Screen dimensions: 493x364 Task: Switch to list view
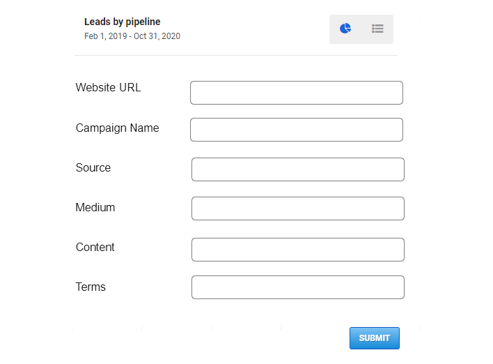tap(377, 29)
